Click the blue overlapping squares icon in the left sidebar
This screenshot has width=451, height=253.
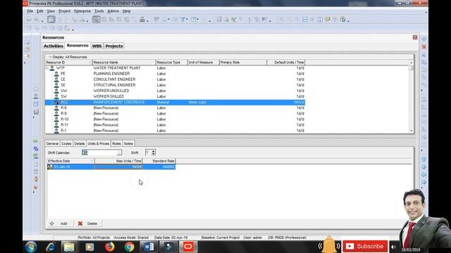[36, 148]
